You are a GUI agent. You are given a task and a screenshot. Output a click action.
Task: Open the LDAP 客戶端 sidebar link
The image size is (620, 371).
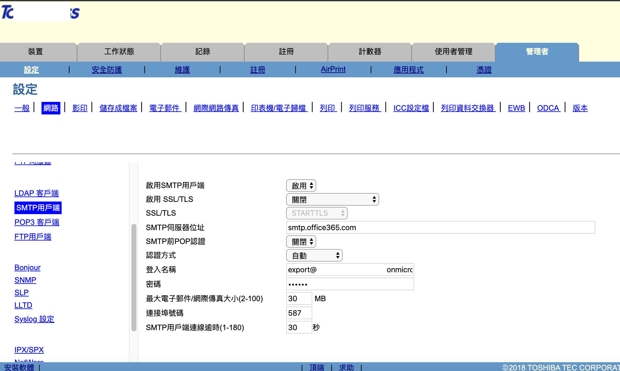tap(36, 193)
